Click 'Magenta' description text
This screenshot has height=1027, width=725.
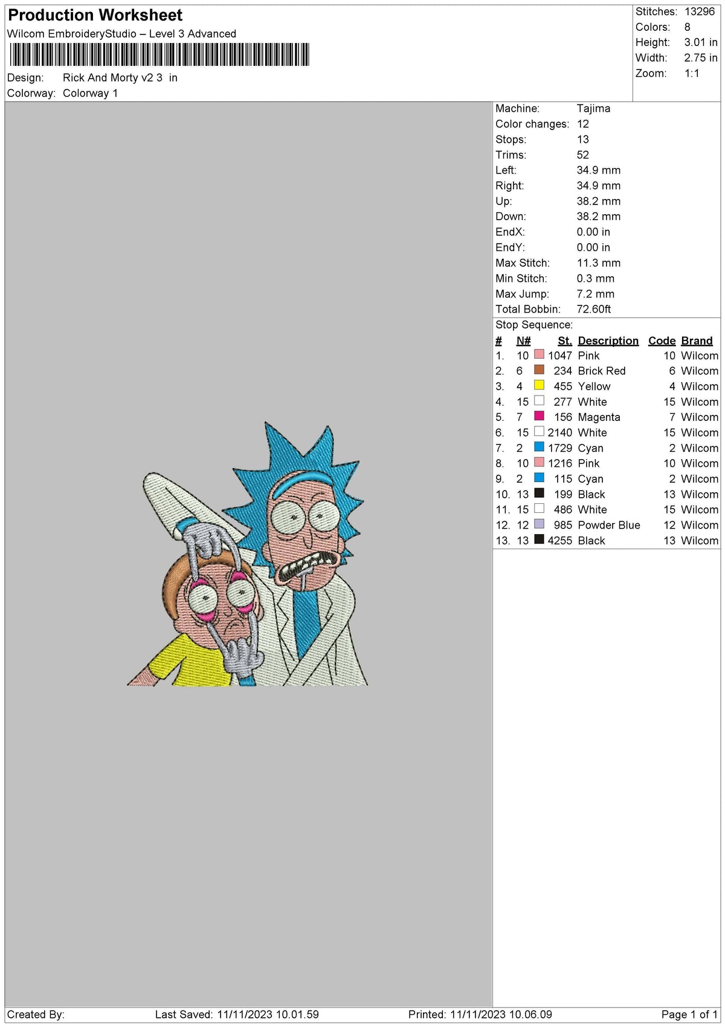click(599, 417)
